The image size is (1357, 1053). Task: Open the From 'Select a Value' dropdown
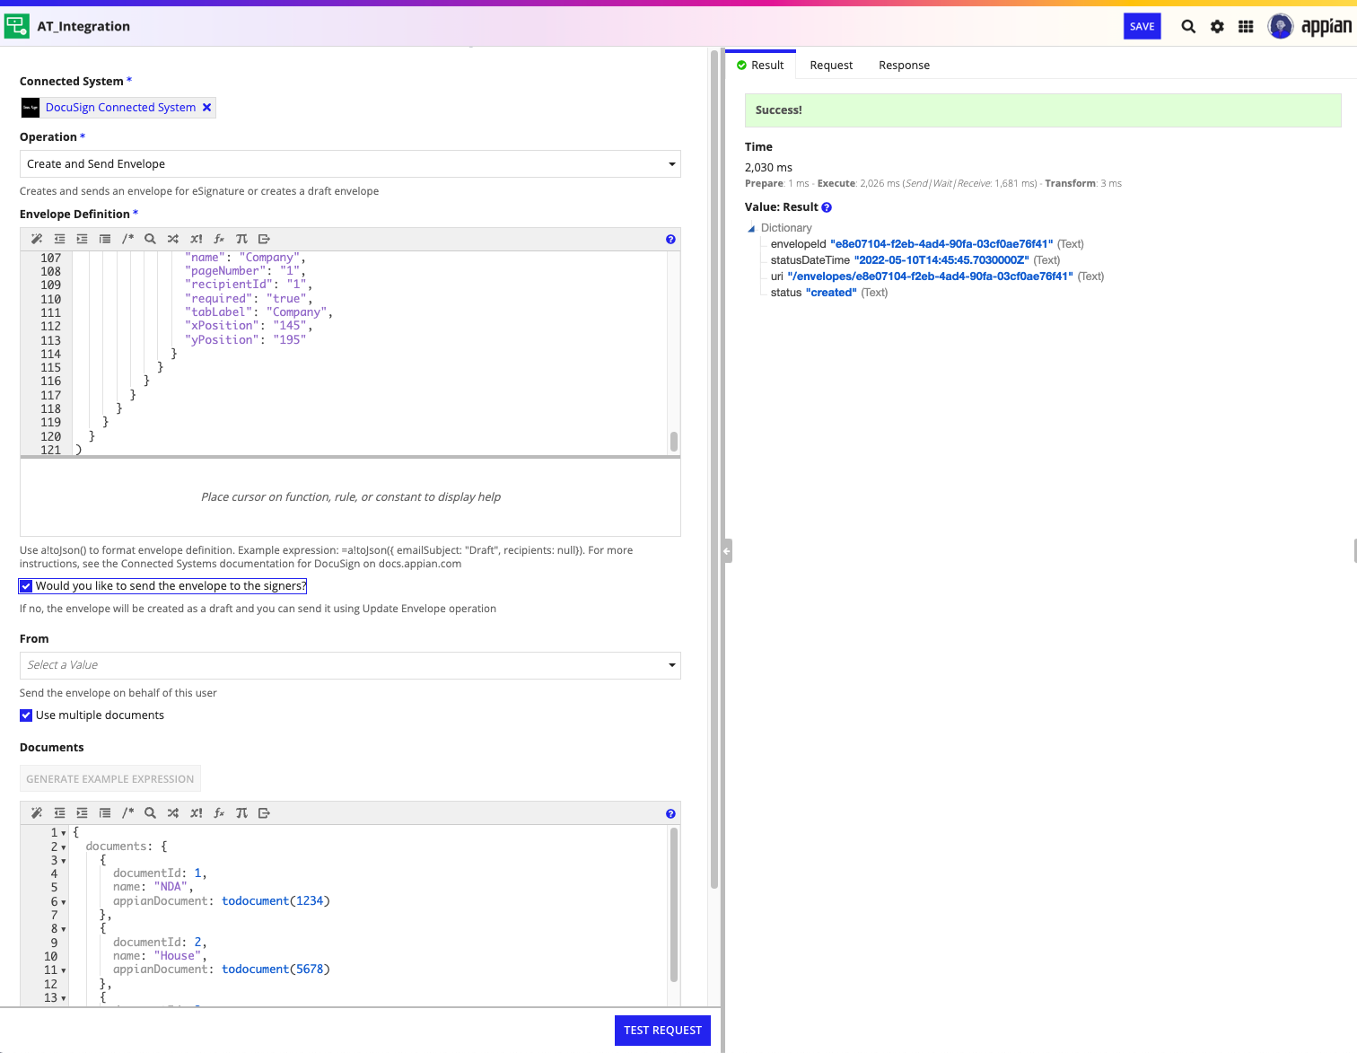(x=350, y=665)
